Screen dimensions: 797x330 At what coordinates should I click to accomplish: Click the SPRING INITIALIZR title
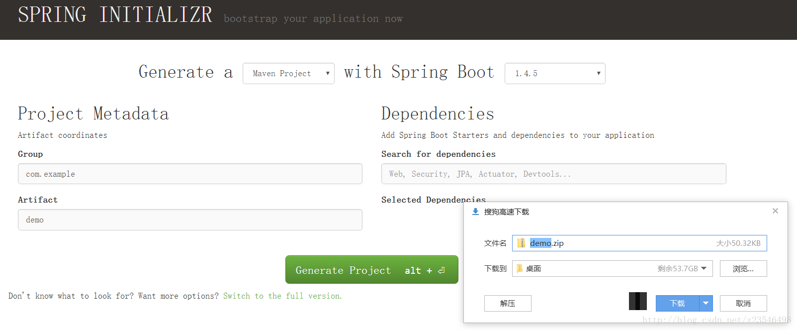(x=115, y=15)
